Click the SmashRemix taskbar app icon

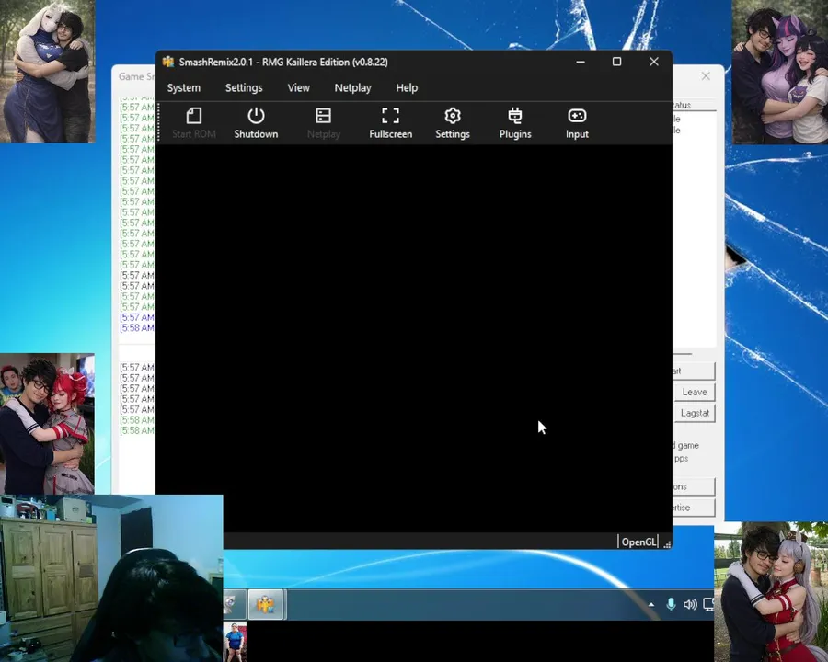[x=266, y=604]
